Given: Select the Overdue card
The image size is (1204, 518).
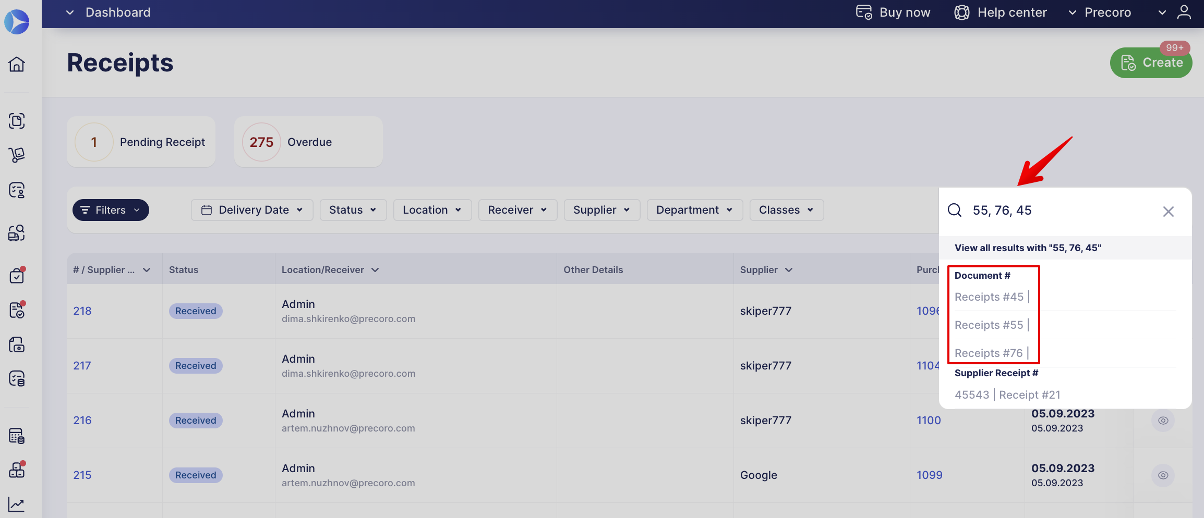Looking at the screenshot, I should pos(308,142).
